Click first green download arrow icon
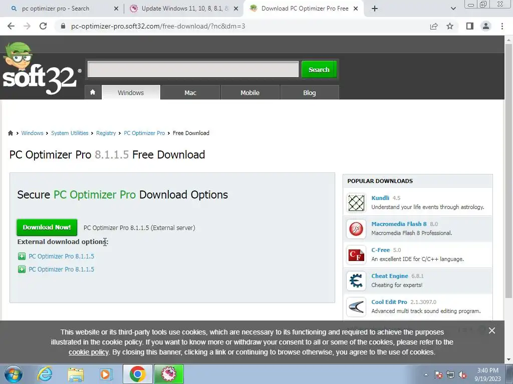 [22, 256]
